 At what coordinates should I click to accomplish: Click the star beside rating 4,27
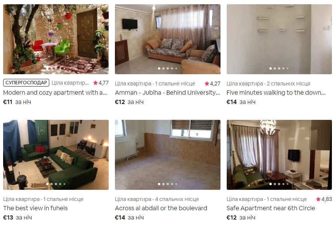point(207,84)
